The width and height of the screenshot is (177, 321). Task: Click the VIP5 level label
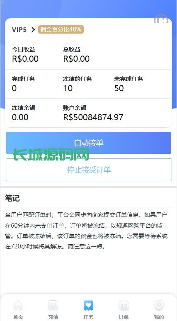19,30
